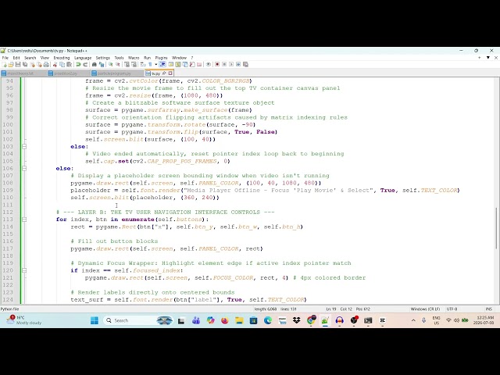Screen dimensions: 500x375
Task: Click the INS mode indicator in status bar
Action: 488,309
